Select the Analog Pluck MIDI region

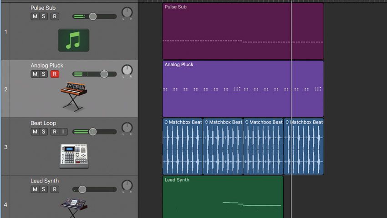[243, 89]
